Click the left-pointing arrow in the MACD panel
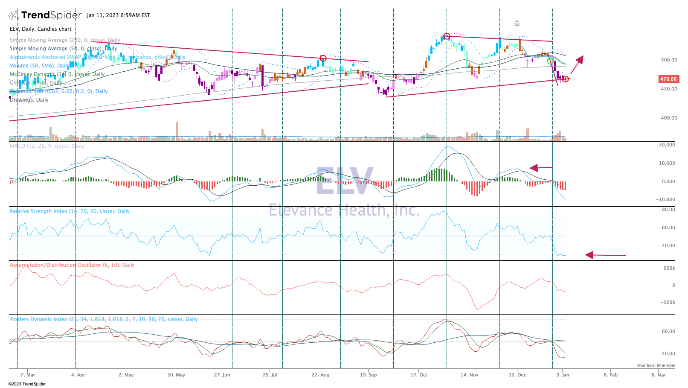This screenshot has height=388, width=688. (541, 168)
